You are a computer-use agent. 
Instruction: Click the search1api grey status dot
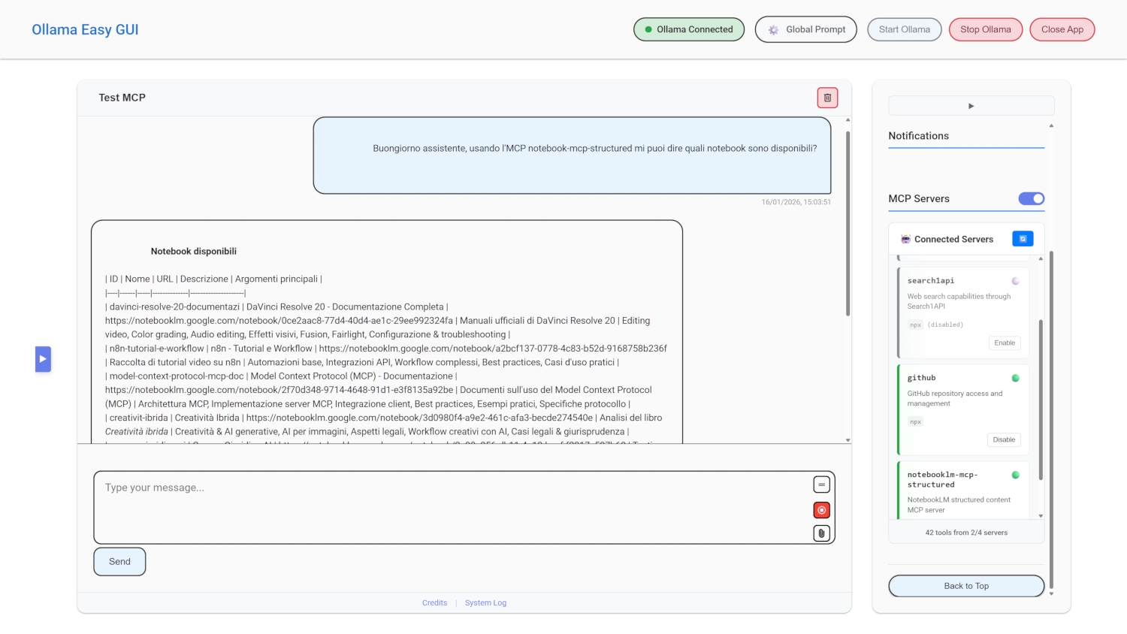(x=1015, y=281)
